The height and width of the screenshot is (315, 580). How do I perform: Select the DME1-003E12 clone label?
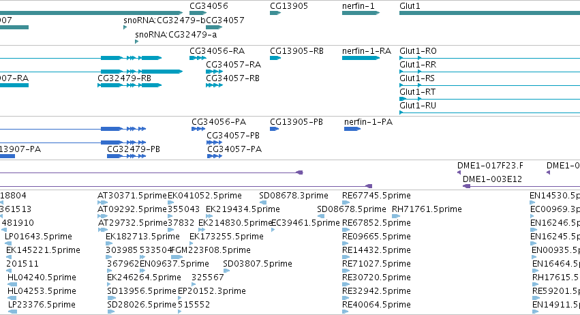coord(492,179)
